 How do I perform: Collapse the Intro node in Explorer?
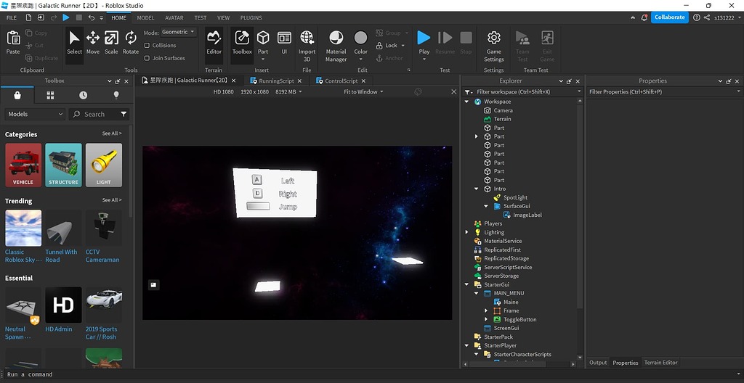pyautogui.click(x=477, y=189)
